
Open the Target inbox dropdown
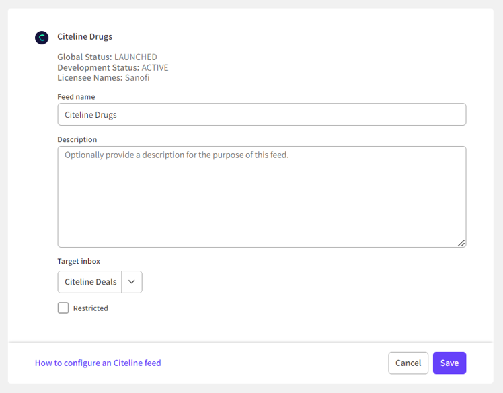91,282
